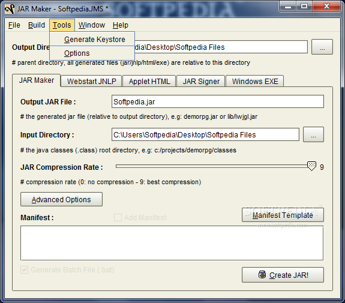Switch to the Webstart JNLP tab
This screenshot has width=345, height=303.
pos(92,82)
